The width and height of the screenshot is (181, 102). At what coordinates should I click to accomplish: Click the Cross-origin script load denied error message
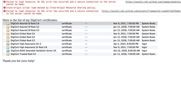(x=51, y=8)
